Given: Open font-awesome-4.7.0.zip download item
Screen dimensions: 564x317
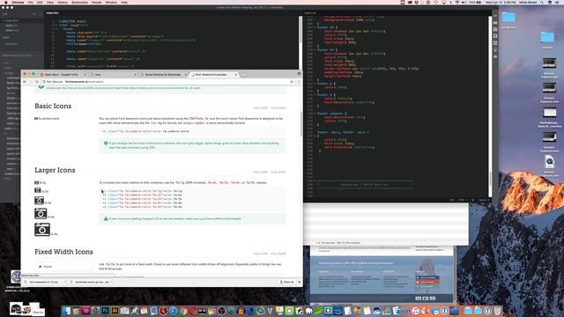Looking at the screenshot, I should (43, 282).
